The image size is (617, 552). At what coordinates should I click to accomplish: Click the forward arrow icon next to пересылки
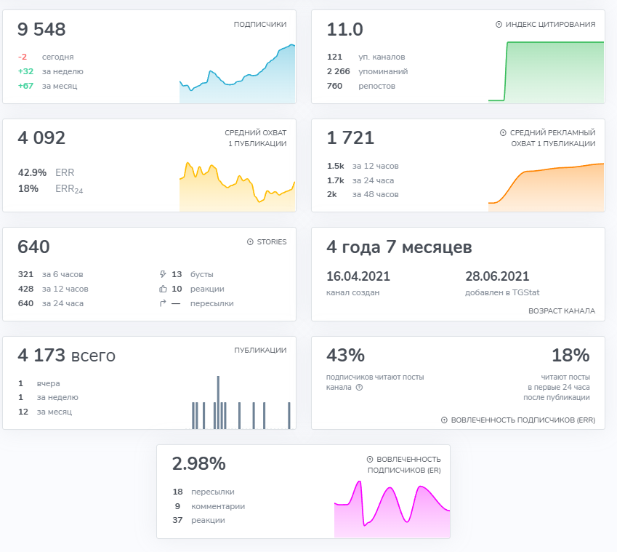(x=163, y=303)
